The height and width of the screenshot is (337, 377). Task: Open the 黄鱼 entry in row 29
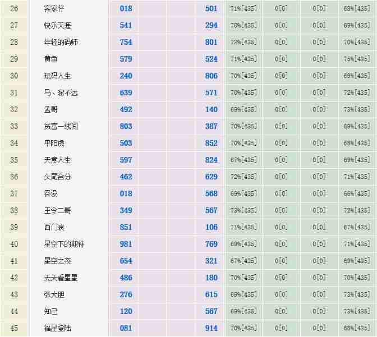(51, 59)
